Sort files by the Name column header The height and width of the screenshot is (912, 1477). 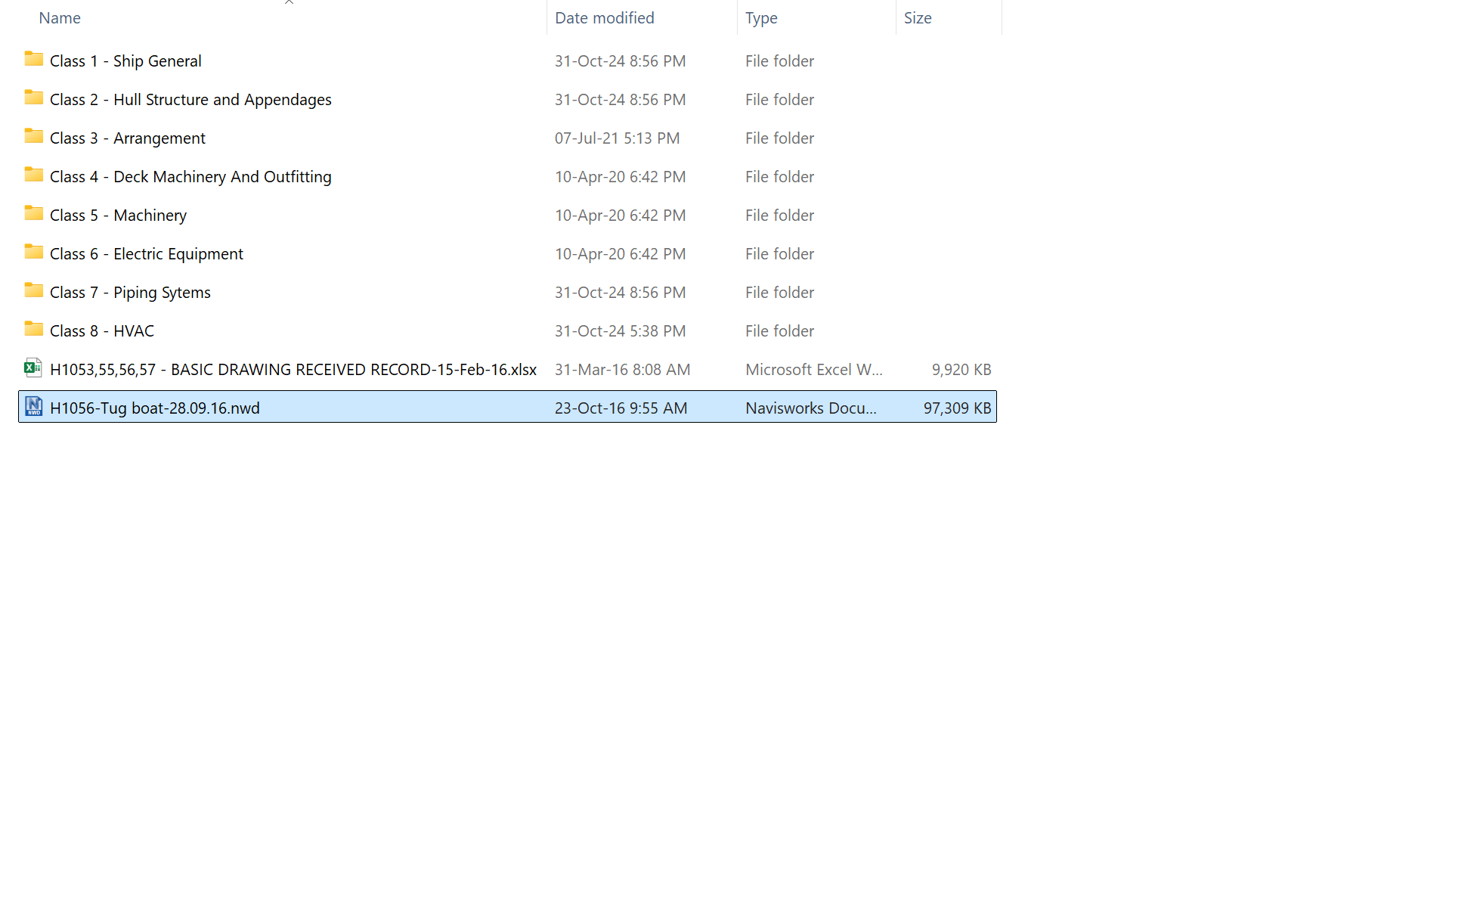pos(60,18)
